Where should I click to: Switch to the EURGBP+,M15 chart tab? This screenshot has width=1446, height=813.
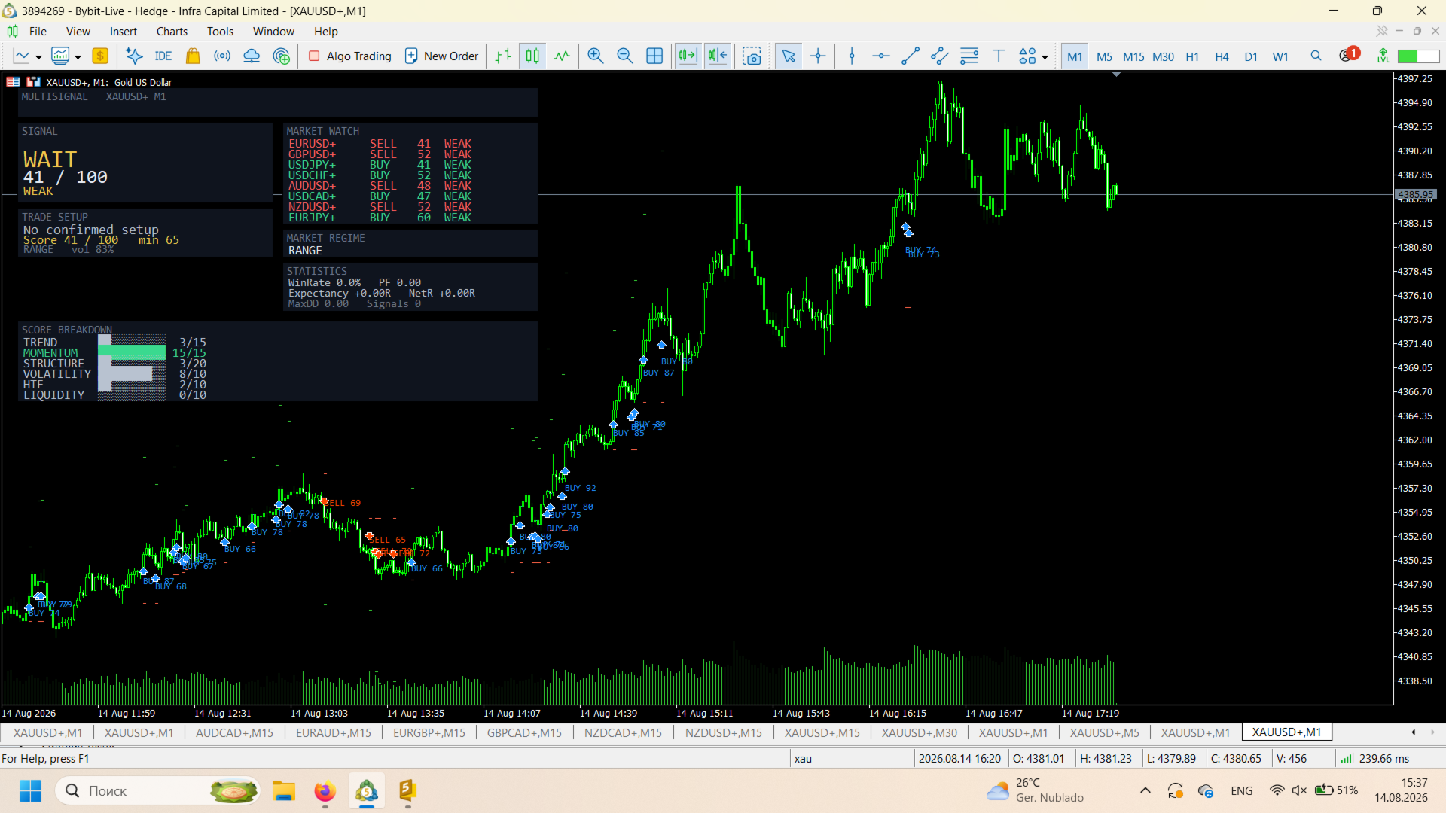click(429, 732)
